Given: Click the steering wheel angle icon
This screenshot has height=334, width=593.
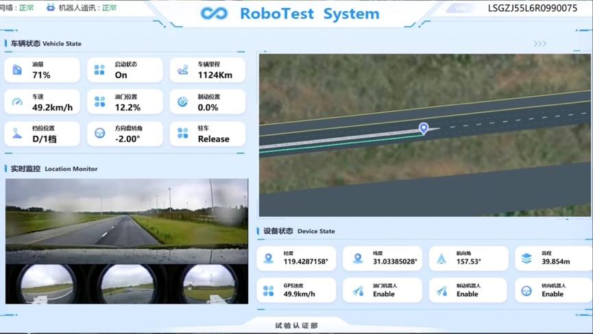Looking at the screenshot, I should (99, 134).
